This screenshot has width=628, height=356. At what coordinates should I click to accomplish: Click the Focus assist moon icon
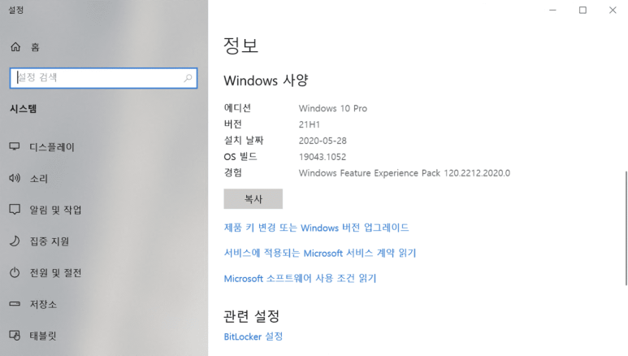pos(15,241)
